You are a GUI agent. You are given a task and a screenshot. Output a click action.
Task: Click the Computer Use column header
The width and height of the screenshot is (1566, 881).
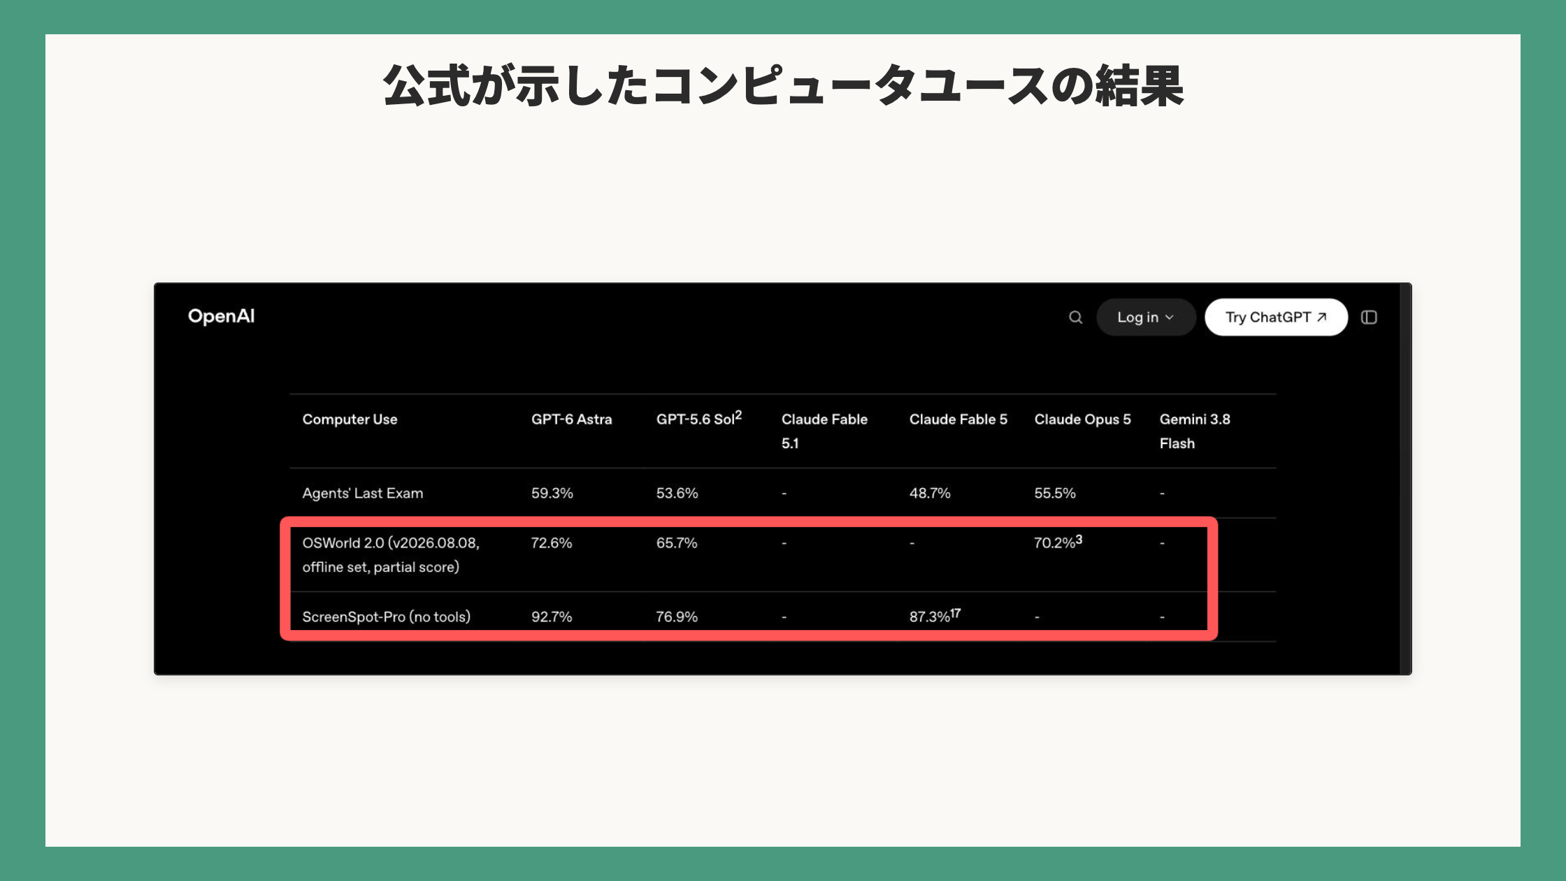pos(350,420)
